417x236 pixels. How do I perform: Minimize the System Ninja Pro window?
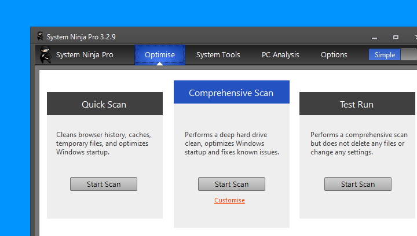coord(375,38)
